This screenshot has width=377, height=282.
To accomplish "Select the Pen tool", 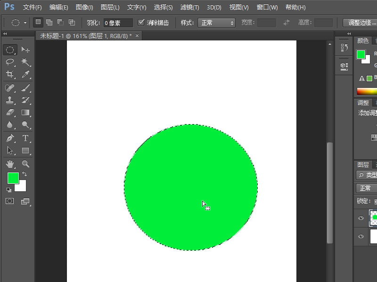I will pos(10,138).
